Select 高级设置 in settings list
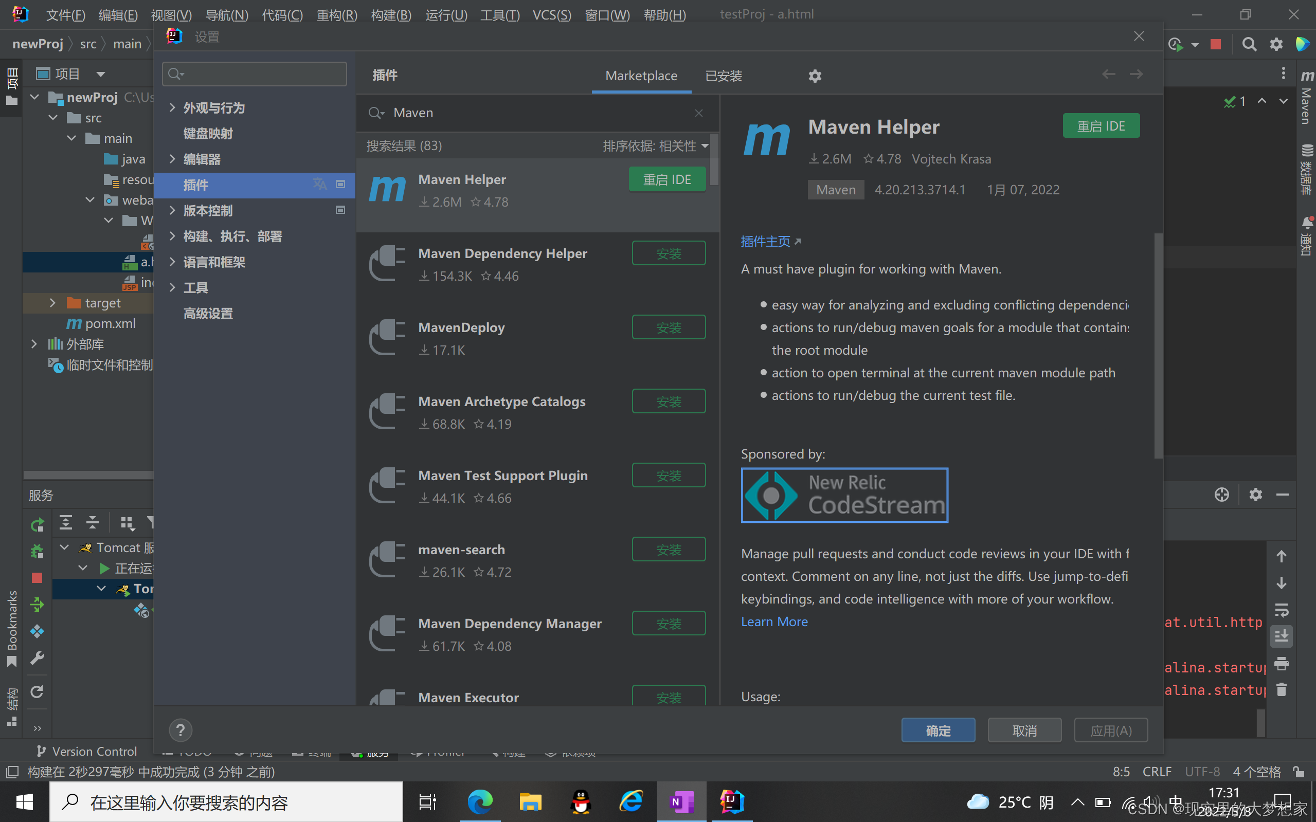The width and height of the screenshot is (1316, 822). 208,314
